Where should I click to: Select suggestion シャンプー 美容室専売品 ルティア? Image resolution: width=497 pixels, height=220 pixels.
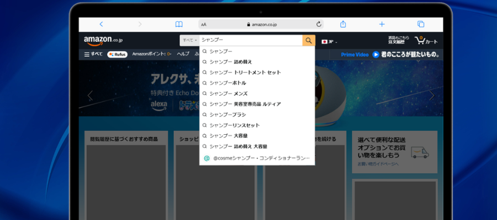257,104
